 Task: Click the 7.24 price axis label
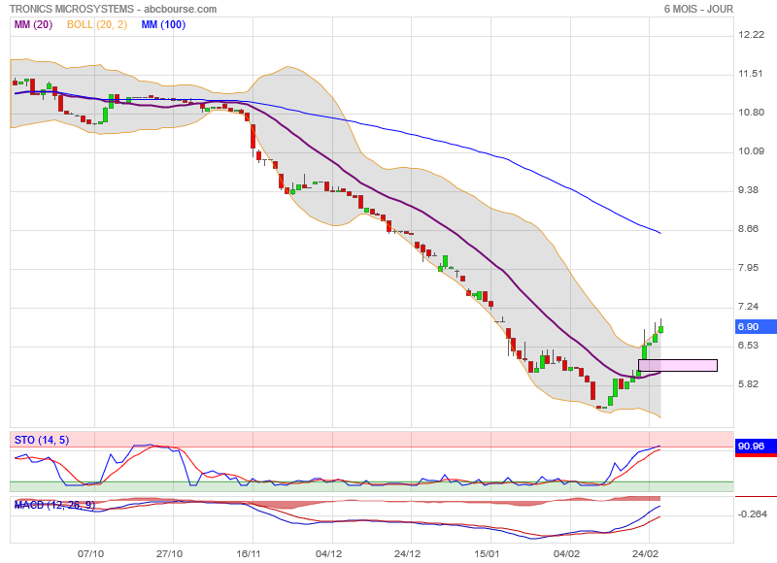pyautogui.click(x=748, y=307)
